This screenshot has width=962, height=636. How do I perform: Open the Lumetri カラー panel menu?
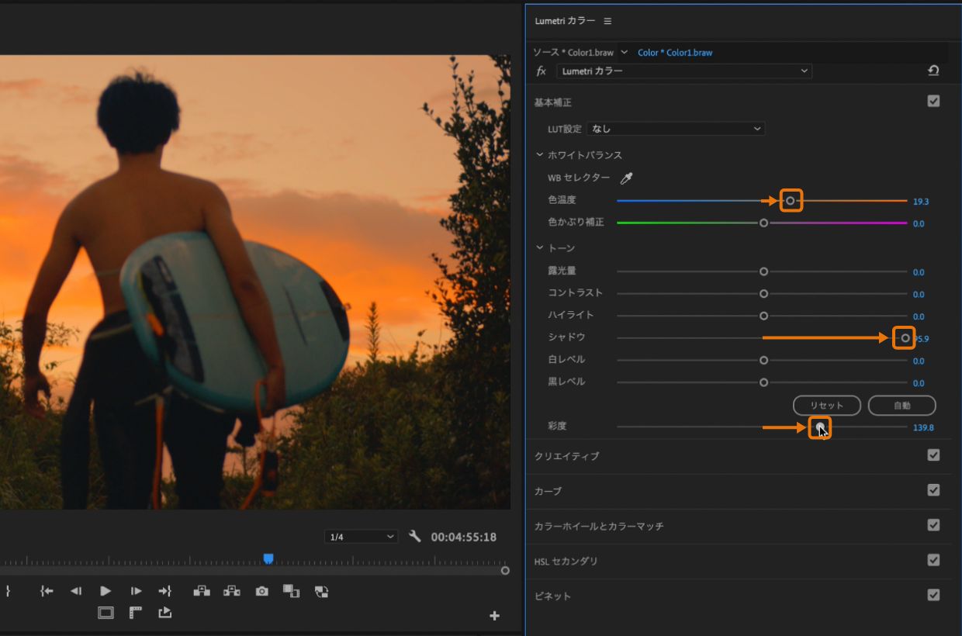click(x=607, y=21)
